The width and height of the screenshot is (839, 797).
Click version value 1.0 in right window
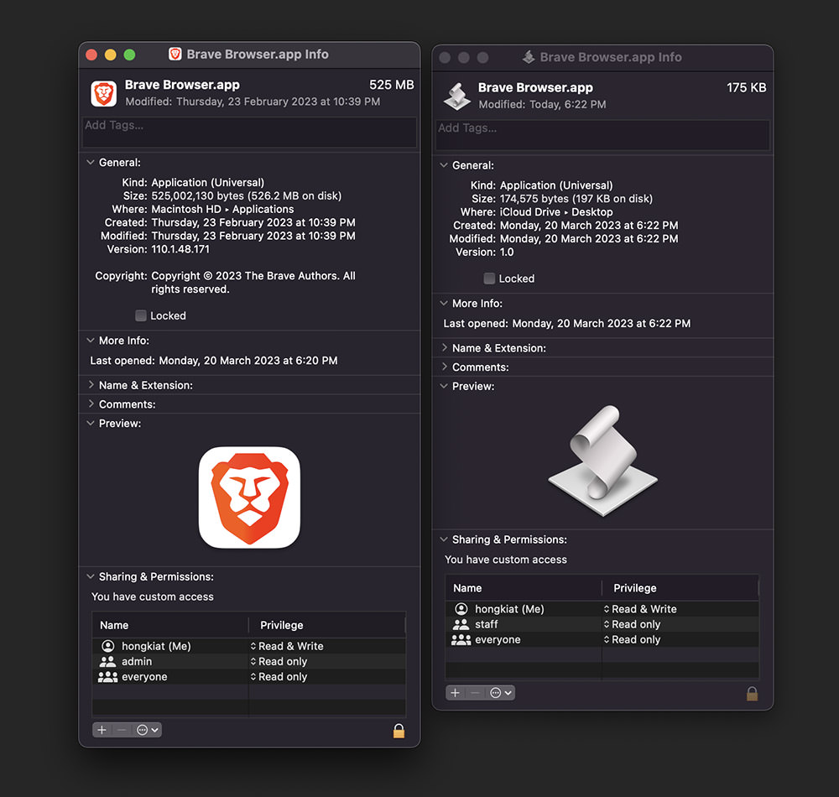(507, 252)
